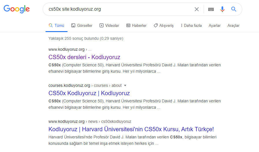Open the Harvard Üniversitesi'nin CS50x Kursu result

point(131,129)
